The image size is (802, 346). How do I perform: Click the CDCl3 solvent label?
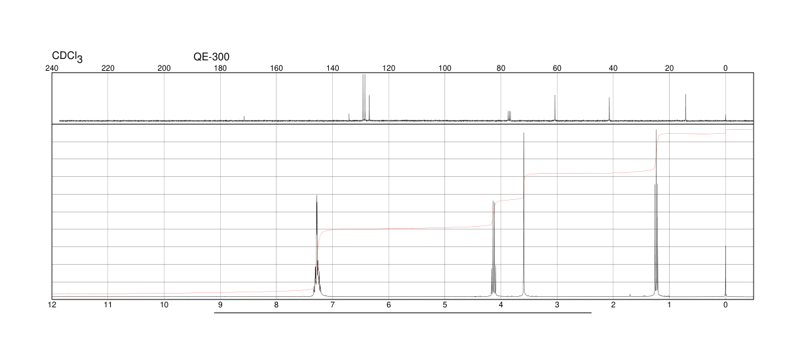pos(67,57)
